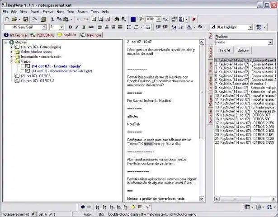Collapse the Varios folder

coord(11,61)
